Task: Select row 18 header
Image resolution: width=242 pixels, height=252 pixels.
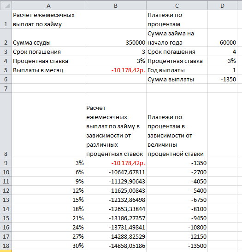Action: click(x=6, y=246)
